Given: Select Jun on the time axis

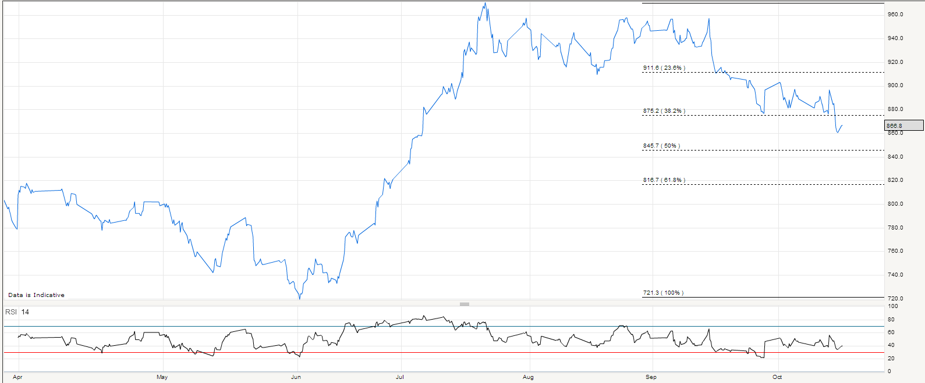Looking at the screenshot, I should 296,377.
